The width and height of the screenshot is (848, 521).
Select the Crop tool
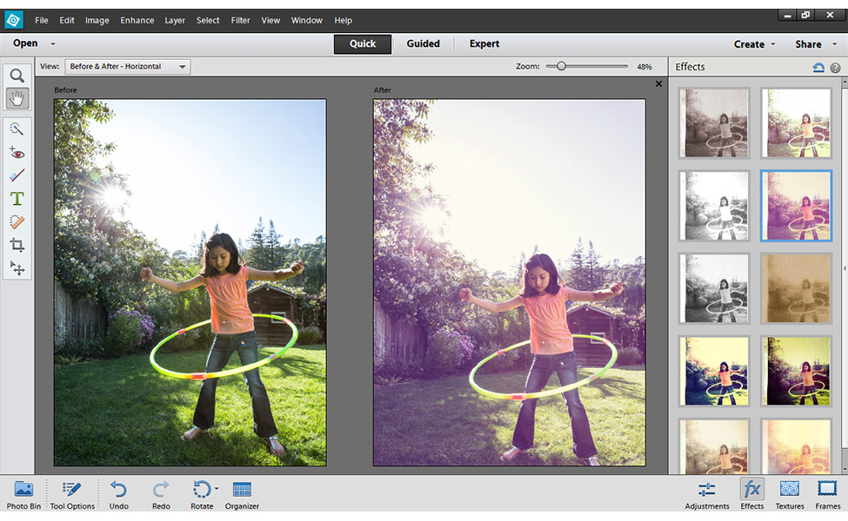tap(17, 246)
